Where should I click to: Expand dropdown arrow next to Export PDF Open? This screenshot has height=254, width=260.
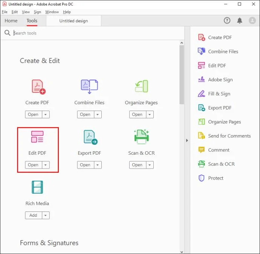point(98,165)
